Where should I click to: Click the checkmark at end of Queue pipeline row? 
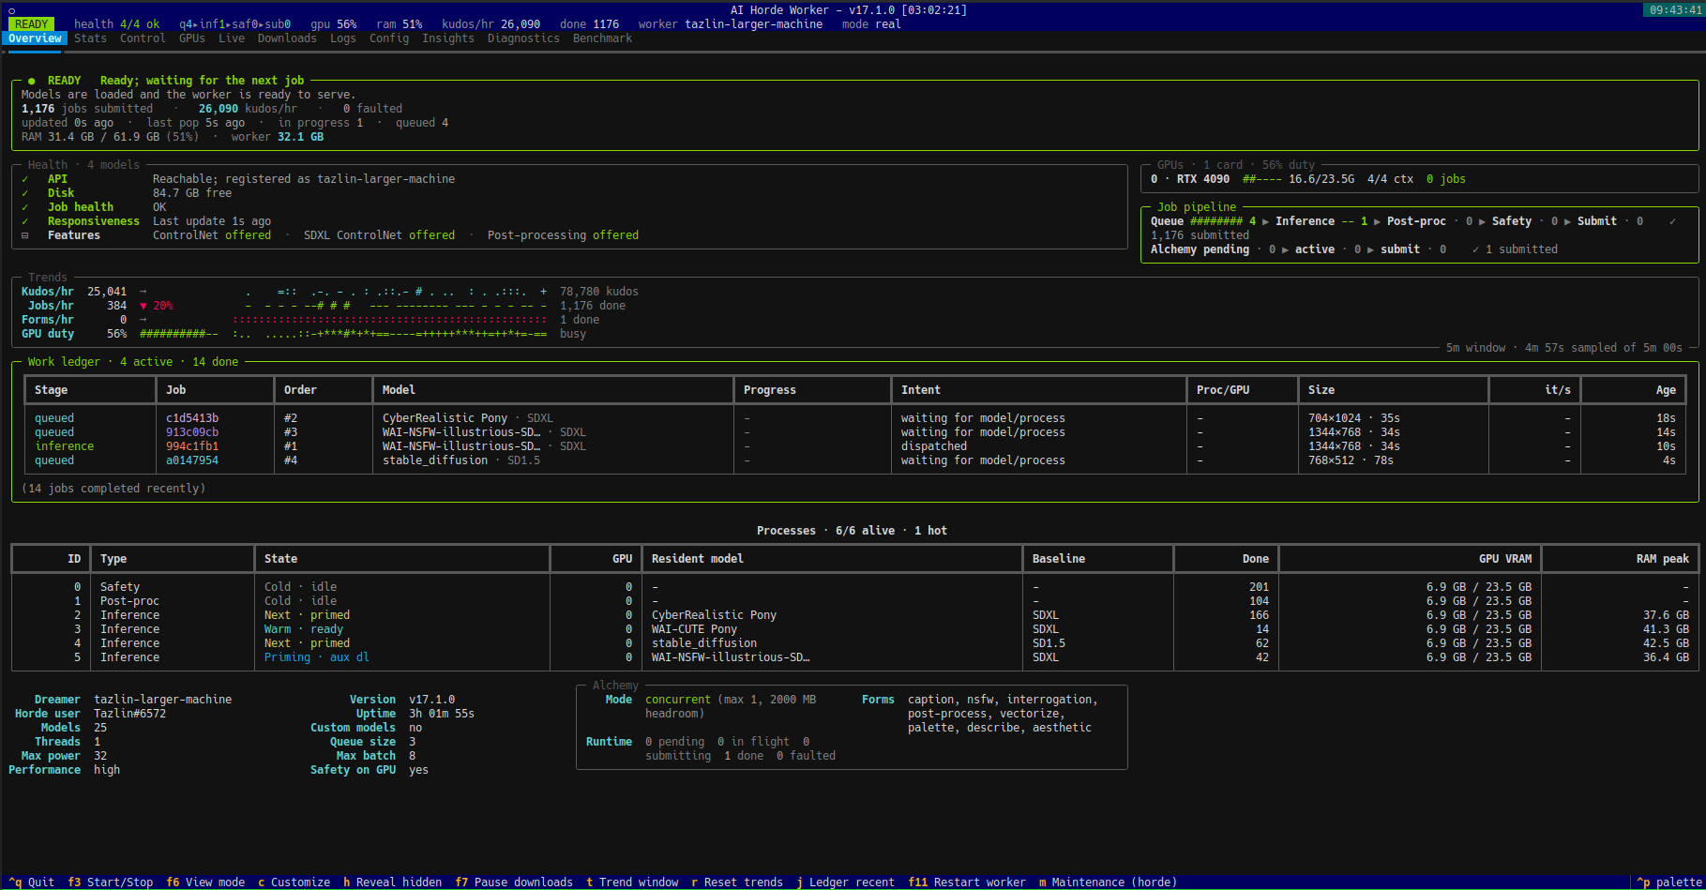(1672, 221)
